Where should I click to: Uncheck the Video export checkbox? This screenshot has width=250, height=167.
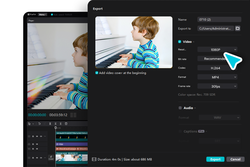(x=180, y=42)
